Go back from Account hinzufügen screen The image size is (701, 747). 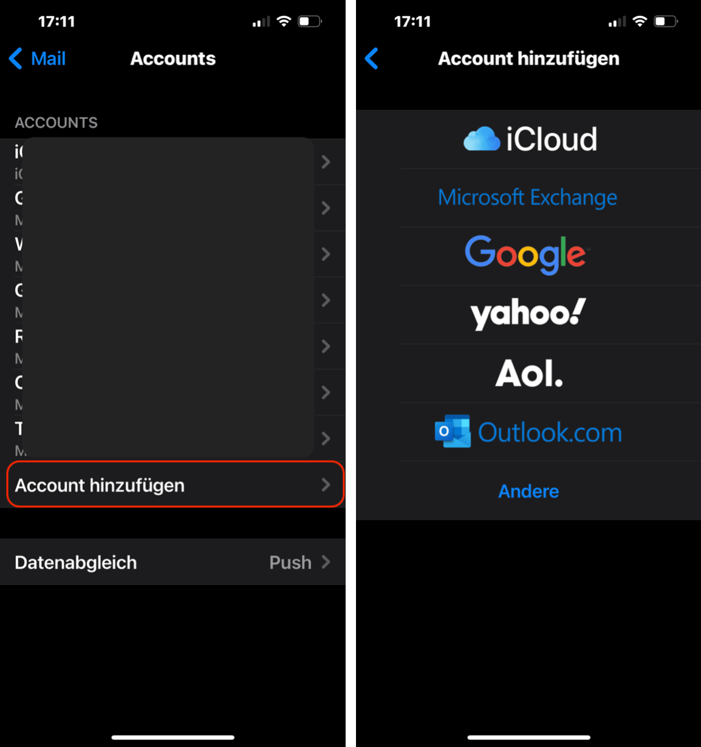click(x=372, y=59)
